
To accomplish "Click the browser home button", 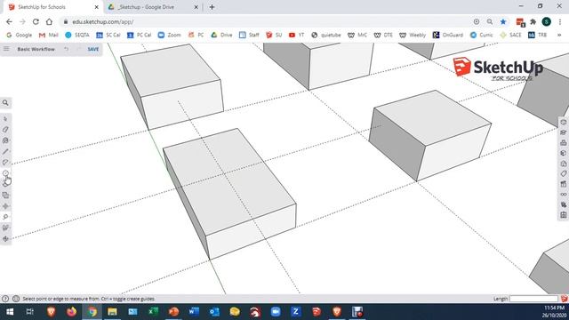I will pyautogui.click(x=49, y=21).
